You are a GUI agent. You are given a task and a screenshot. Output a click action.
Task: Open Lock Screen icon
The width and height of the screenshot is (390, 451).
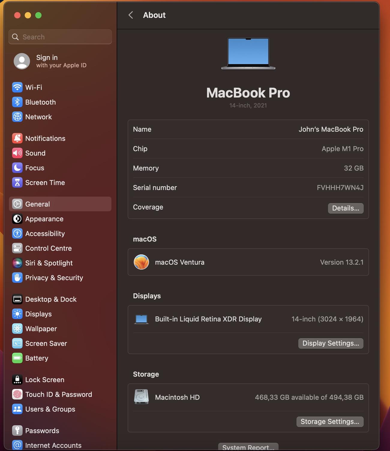click(17, 380)
